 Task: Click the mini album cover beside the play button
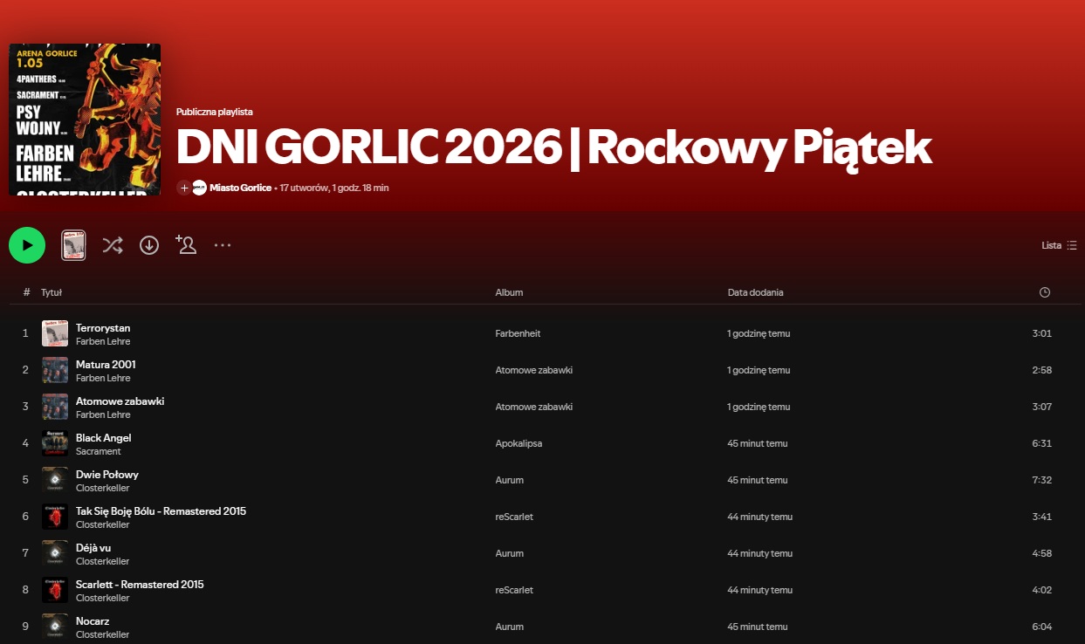coord(73,245)
